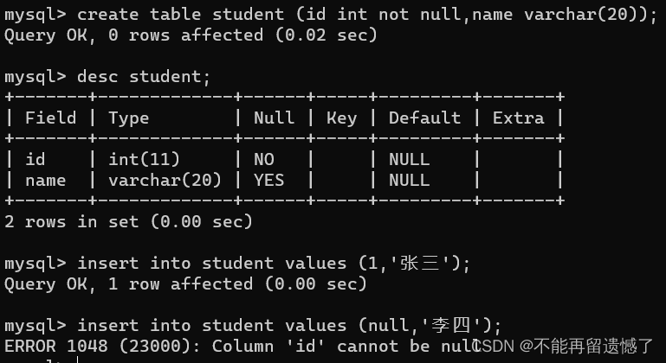Click the int(11) type cell
Screen dimensions: 666x363
pyautogui.click(x=145, y=160)
